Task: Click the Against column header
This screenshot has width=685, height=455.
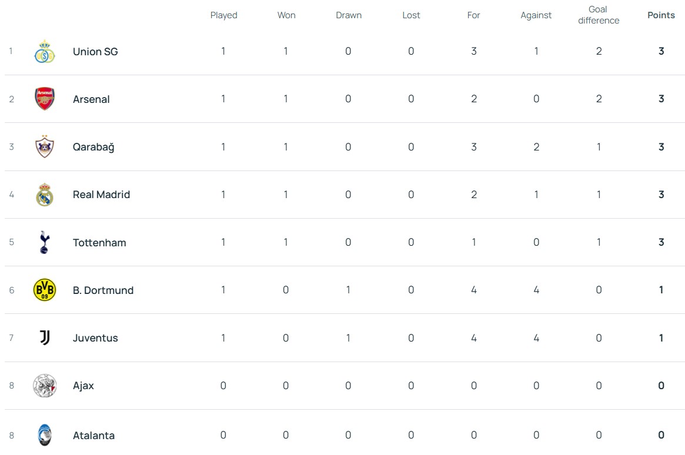Action: pyautogui.click(x=536, y=15)
